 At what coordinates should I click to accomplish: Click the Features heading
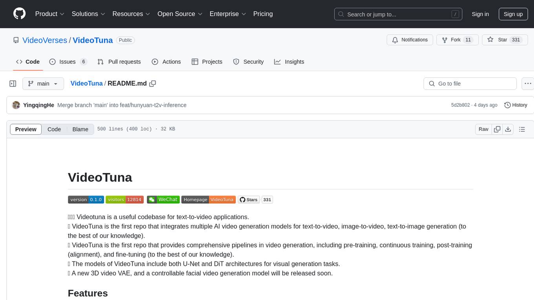point(88,293)
